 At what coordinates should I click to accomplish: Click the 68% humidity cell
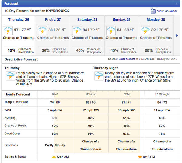(x=162, y=118)
